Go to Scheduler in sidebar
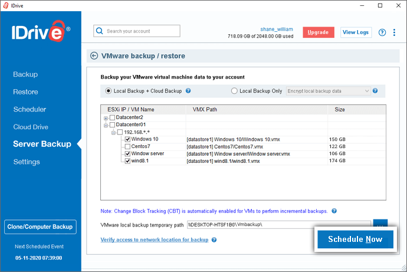Viewport: 407px width, 272px height. 29,110
